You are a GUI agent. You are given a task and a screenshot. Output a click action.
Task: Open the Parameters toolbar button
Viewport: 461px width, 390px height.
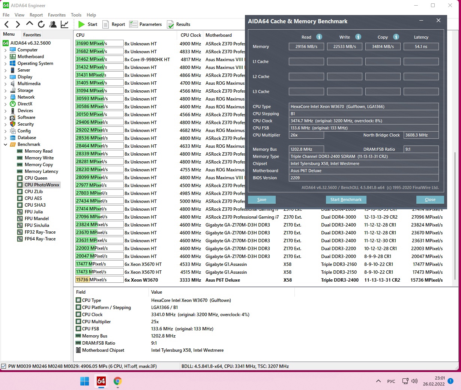[146, 24]
